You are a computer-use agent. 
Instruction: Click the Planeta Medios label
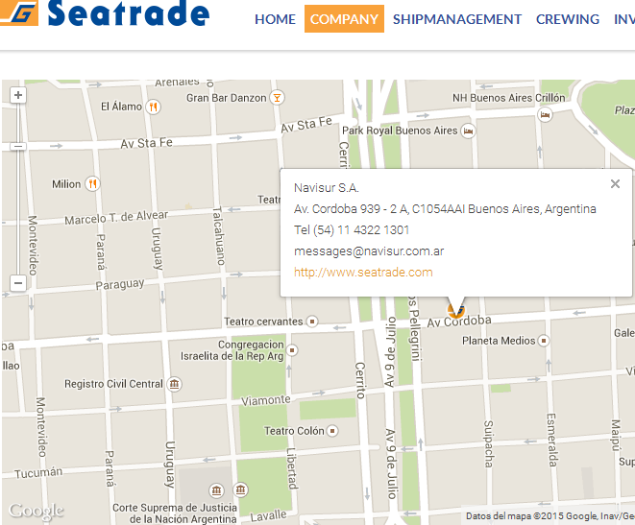coord(499,341)
